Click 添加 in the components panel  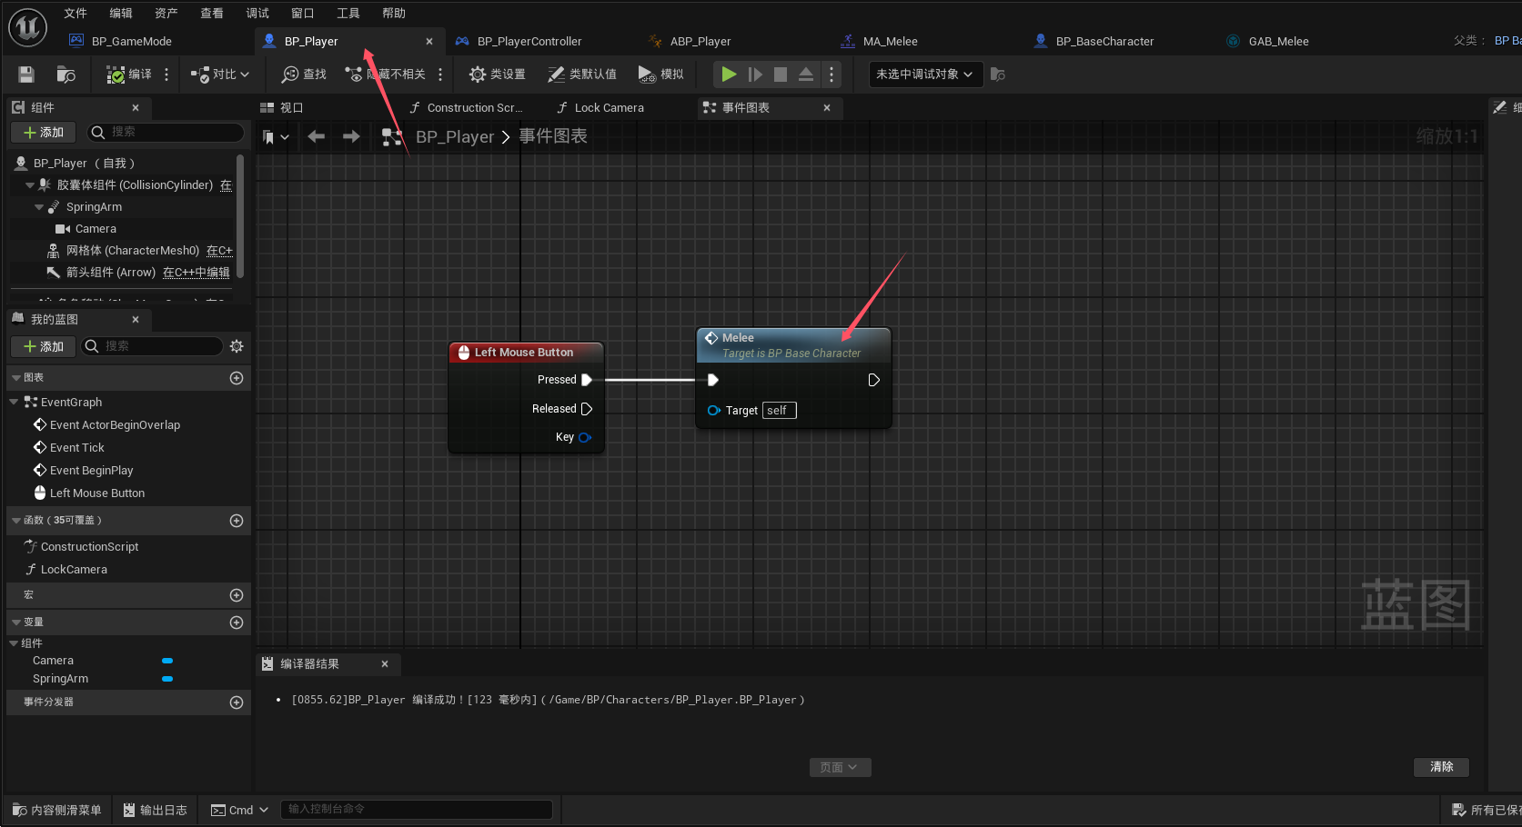pos(43,133)
